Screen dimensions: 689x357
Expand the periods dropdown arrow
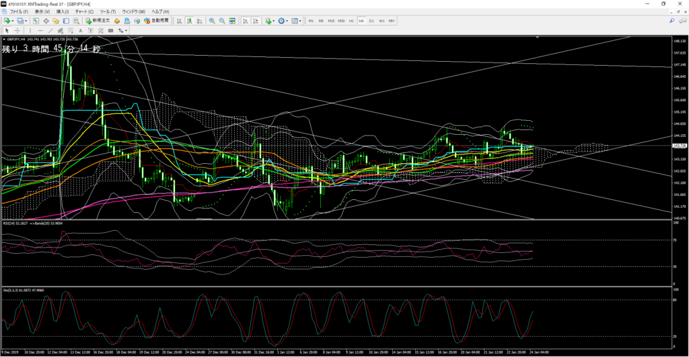pos(287,21)
